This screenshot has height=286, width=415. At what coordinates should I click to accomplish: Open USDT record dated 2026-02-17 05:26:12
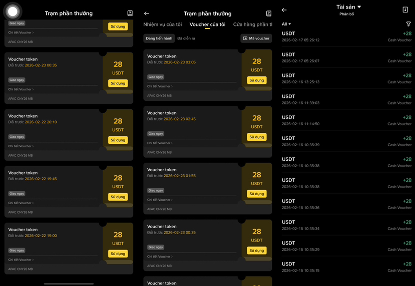(x=346, y=36)
